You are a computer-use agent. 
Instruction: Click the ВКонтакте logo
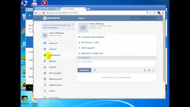pos(51,18)
